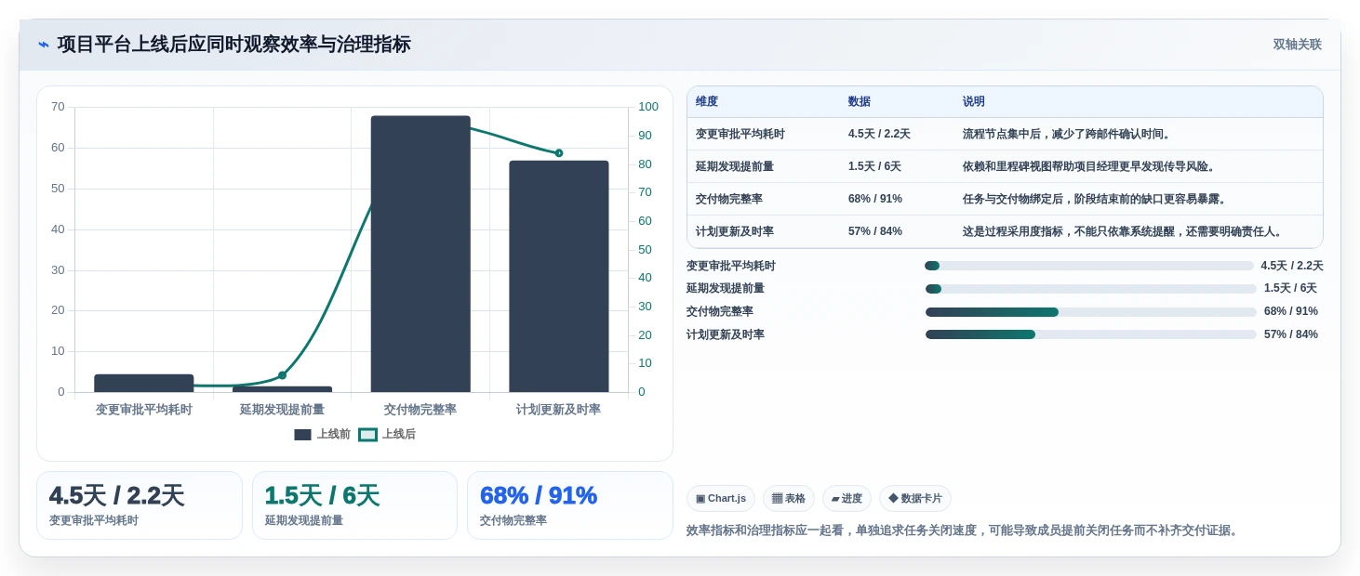This screenshot has height=576, width=1360.
Task: Click the 延期发现提前量 x-axis label
Action: [x=282, y=409]
